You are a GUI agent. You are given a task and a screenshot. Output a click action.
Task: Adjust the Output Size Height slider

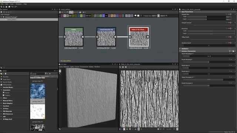(207, 19)
